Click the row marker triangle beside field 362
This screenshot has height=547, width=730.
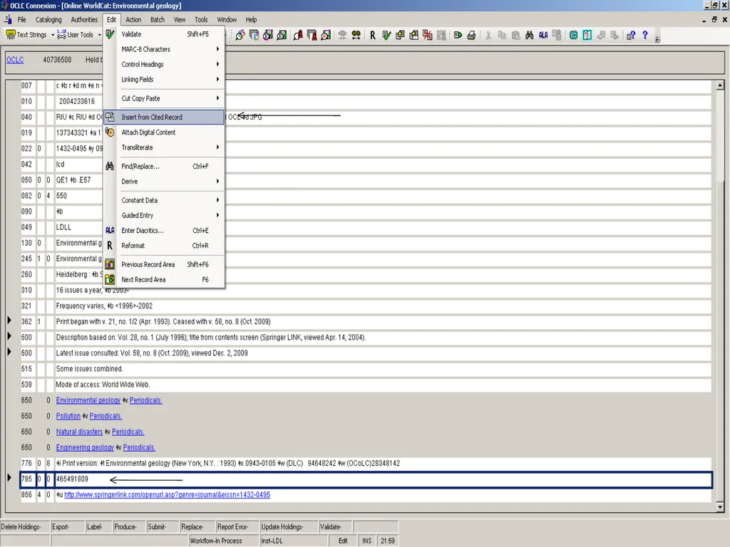click(x=9, y=321)
